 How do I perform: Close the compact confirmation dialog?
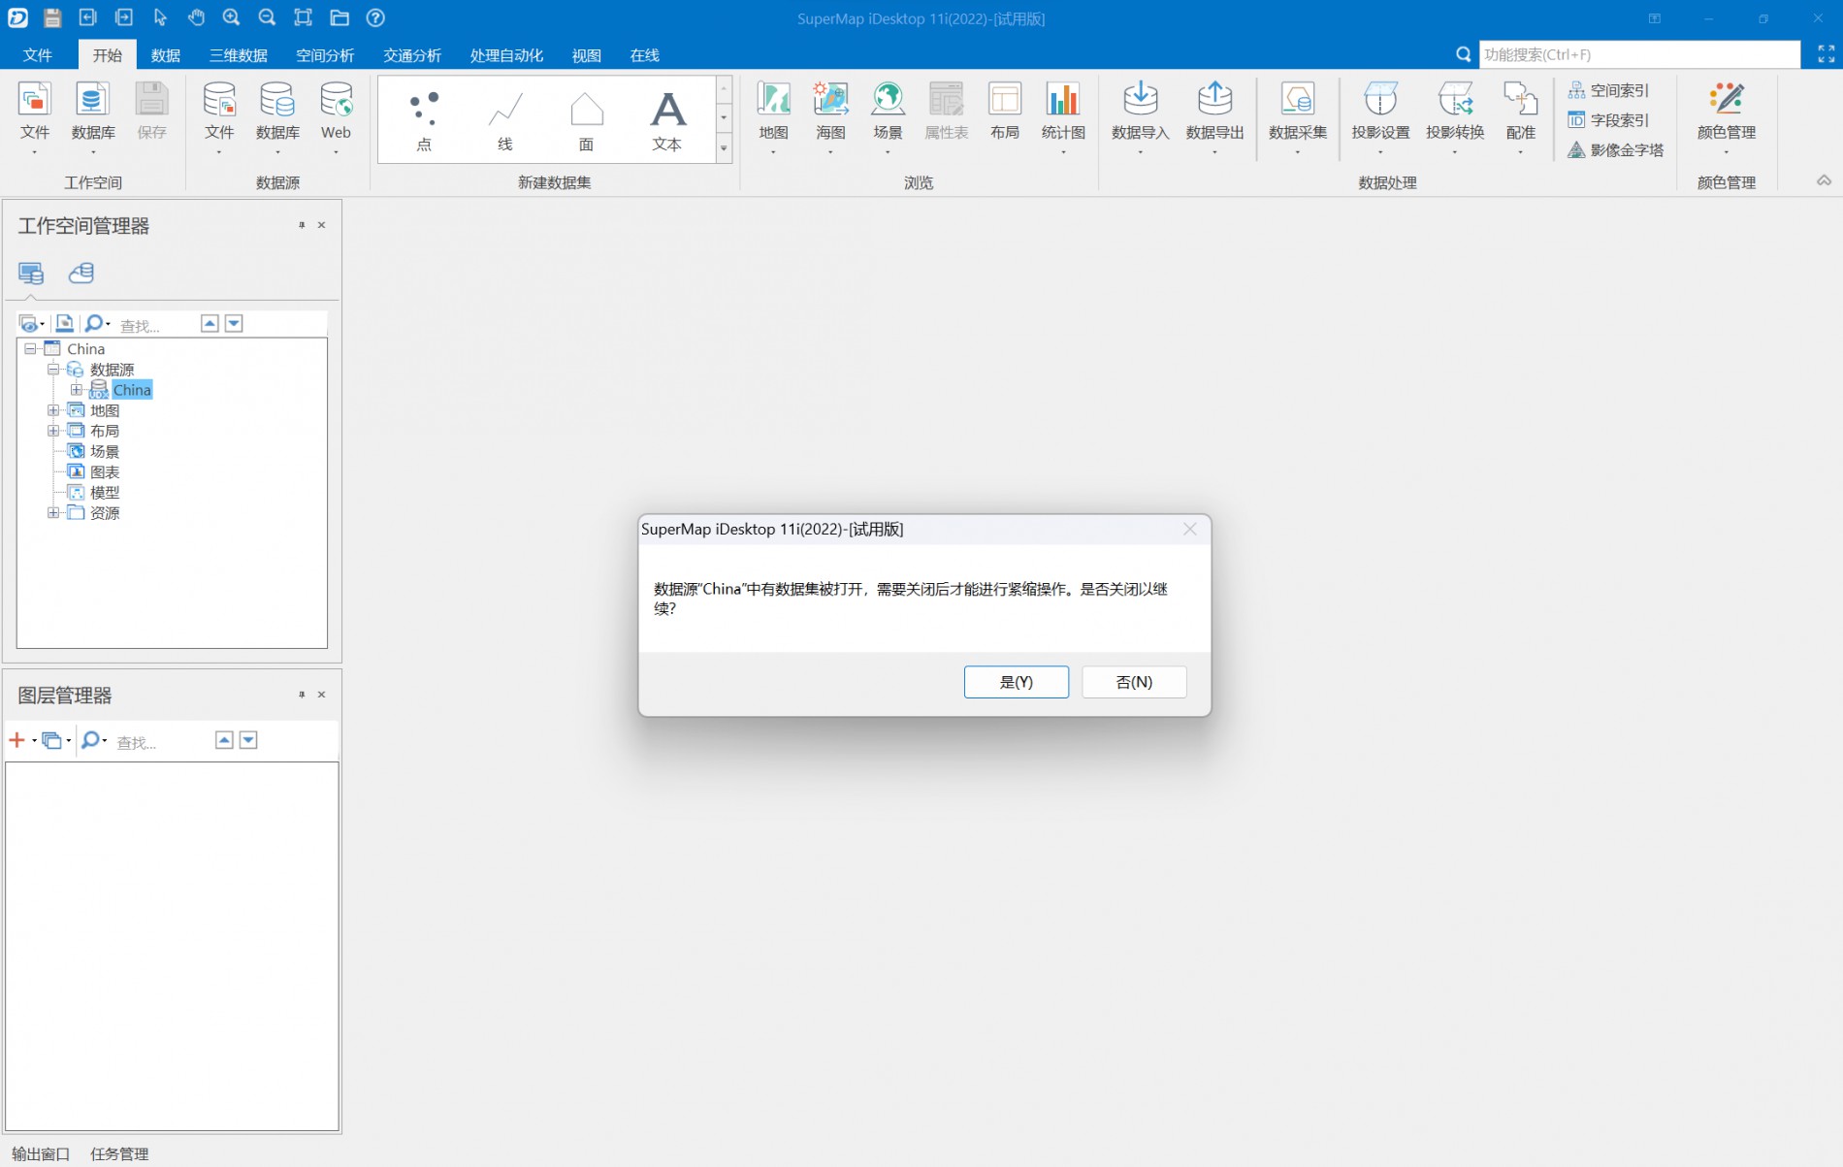coord(1190,529)
